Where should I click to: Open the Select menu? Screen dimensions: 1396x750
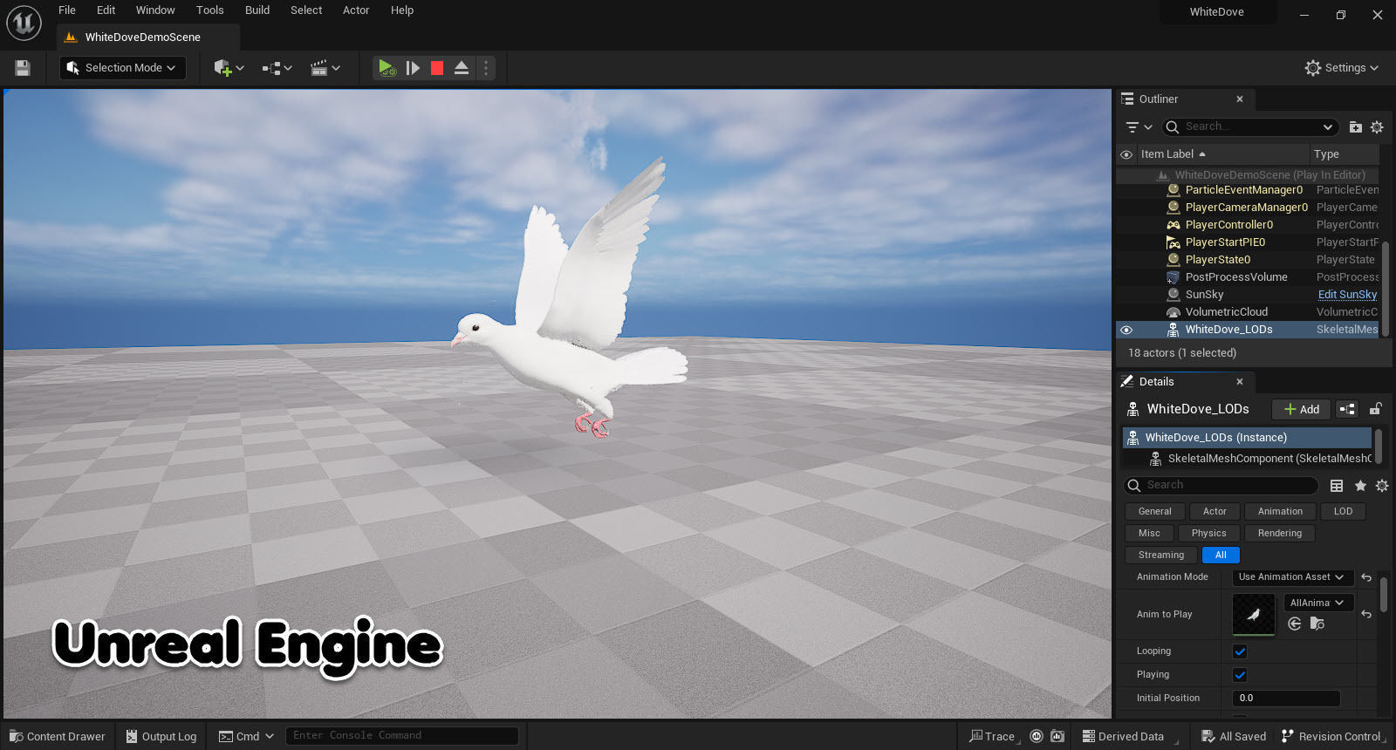[x=306, y=10]
